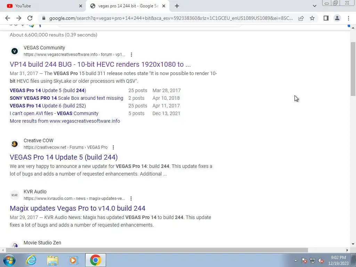Go forward with the browser forward arrow
The height and width of the screenshot is (267, 356).
coord(19,18)
